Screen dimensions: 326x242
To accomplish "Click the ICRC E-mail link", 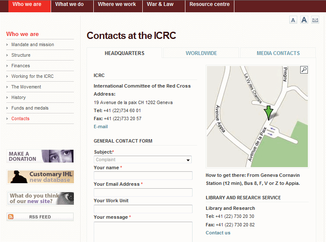I will (101, 126).
